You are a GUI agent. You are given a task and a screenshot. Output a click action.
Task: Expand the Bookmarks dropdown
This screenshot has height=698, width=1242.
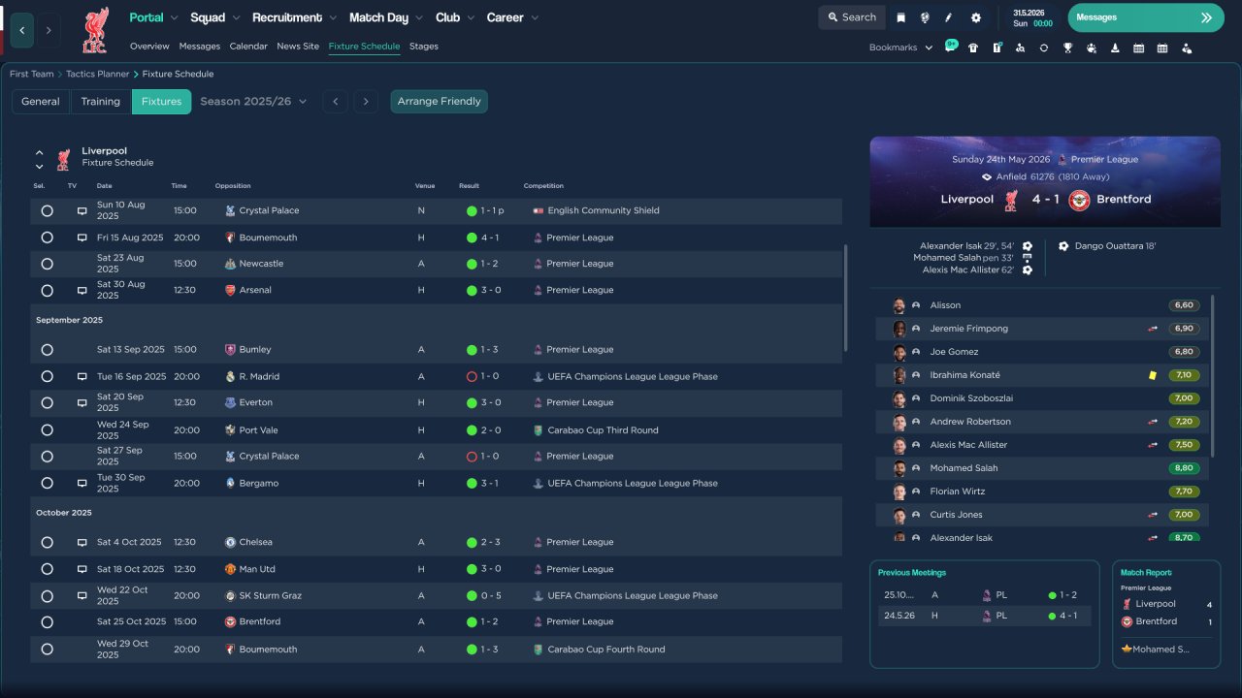pos(900,48)
